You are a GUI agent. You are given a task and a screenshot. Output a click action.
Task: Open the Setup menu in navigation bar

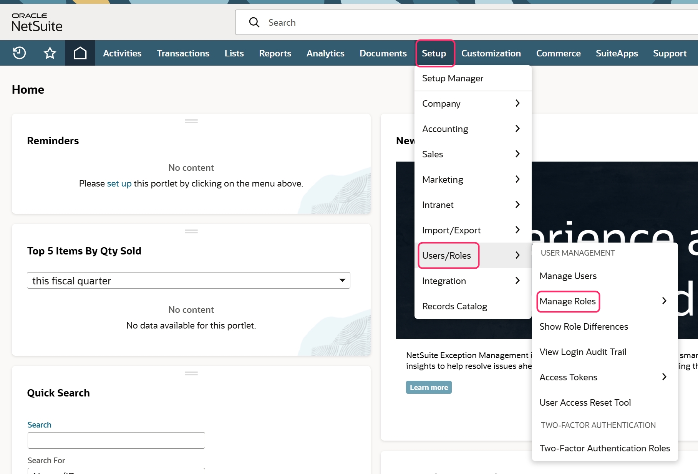tap(434, 53)
